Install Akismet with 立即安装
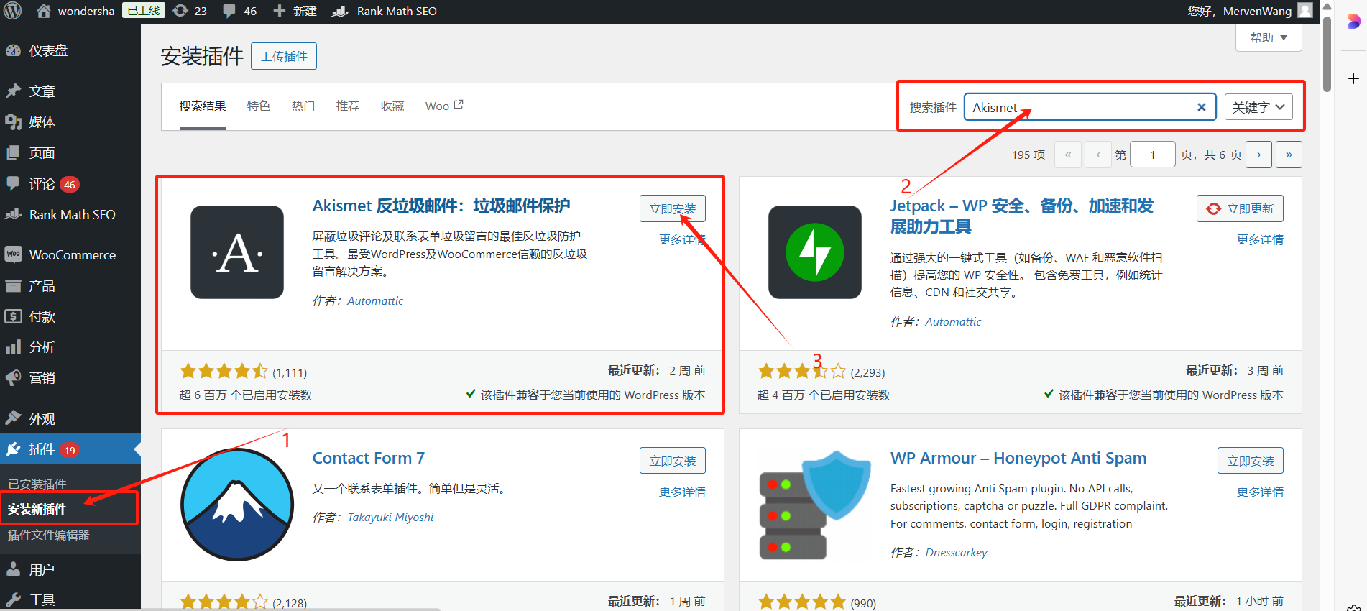Image resolution: width=1367 pixels, height=611 pixels. (x=673, y=208)
